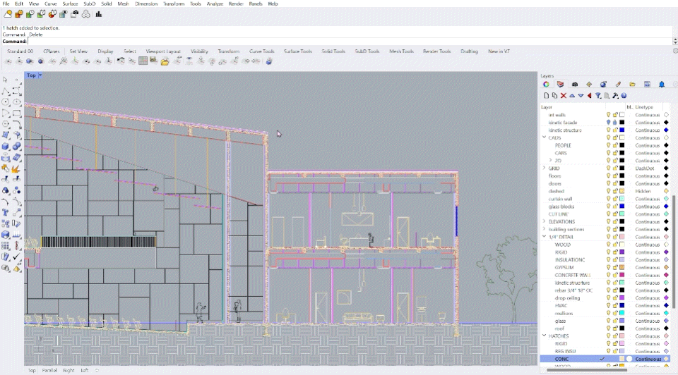Select the pointer arrow tool in left toolbar
This screenshot has height=375, width=678.
(x=5, y=80)
